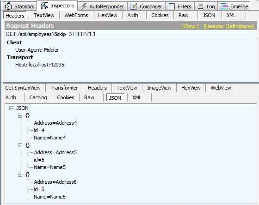Open request Raw inspector tab

tap(183, 15)
